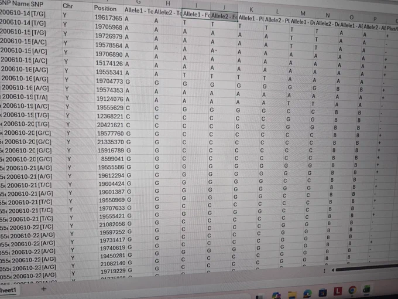Open the red L app on the taskbar
The width and height of the screenshot is (398, 299).
coord(338,291)
